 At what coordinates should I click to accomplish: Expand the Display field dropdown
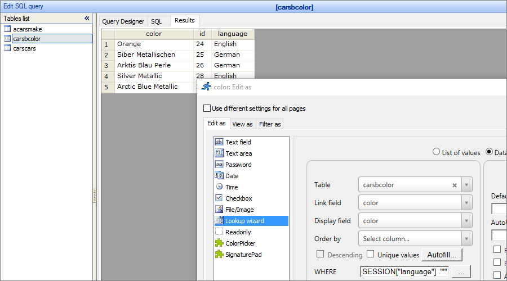coord(466,221)
